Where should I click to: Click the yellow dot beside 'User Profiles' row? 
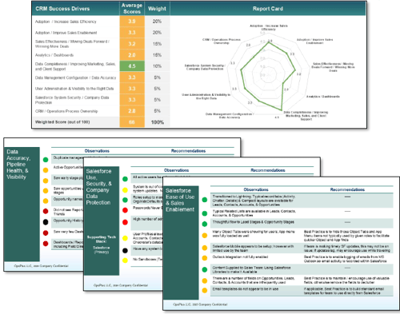pyautogui.click(x=125, y=238)
